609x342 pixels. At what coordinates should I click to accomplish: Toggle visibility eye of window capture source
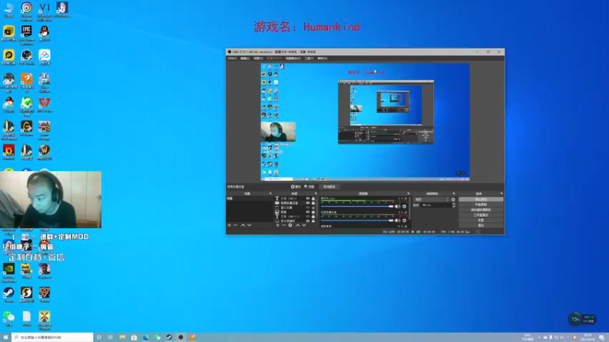tap(308, 207)
